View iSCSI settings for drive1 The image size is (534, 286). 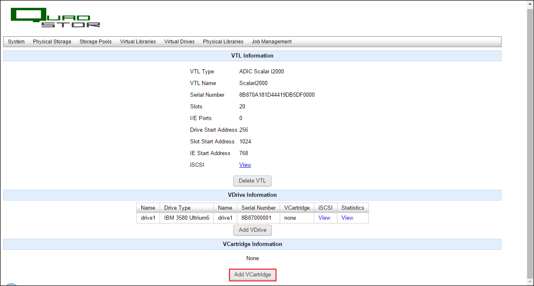pos(324,218)
